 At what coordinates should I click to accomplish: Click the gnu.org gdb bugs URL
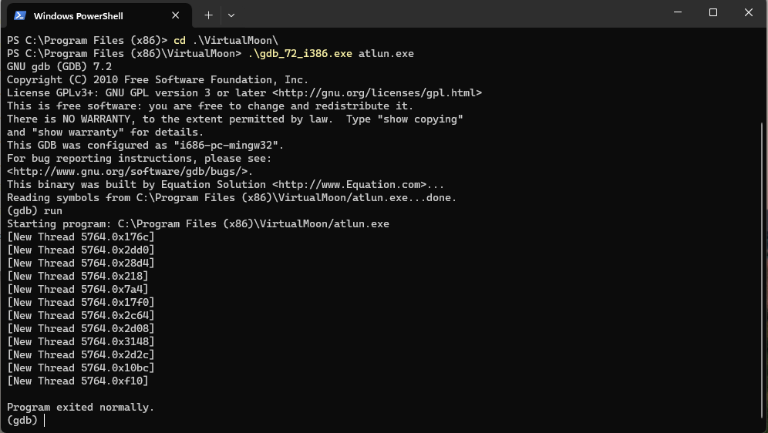pos(127,172)
